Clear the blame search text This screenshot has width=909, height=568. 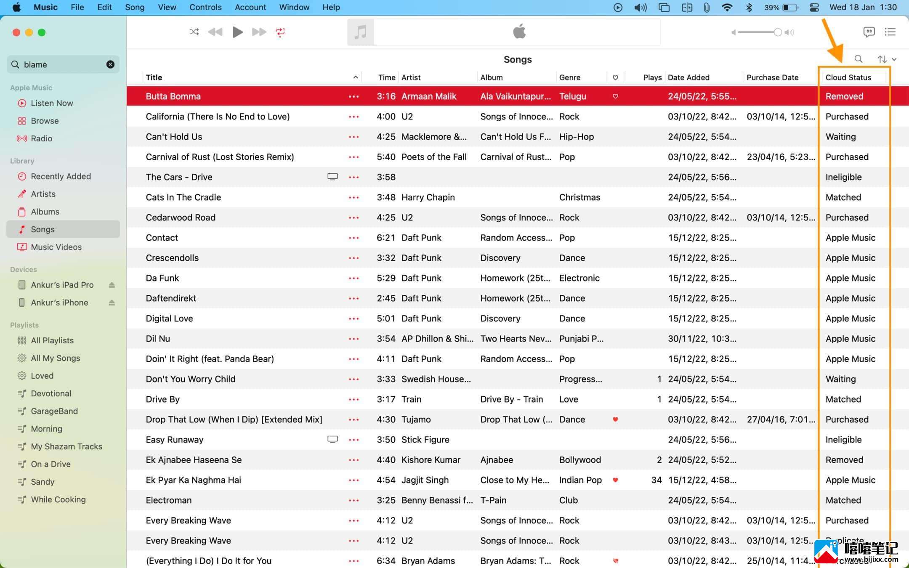pos(110,64)
